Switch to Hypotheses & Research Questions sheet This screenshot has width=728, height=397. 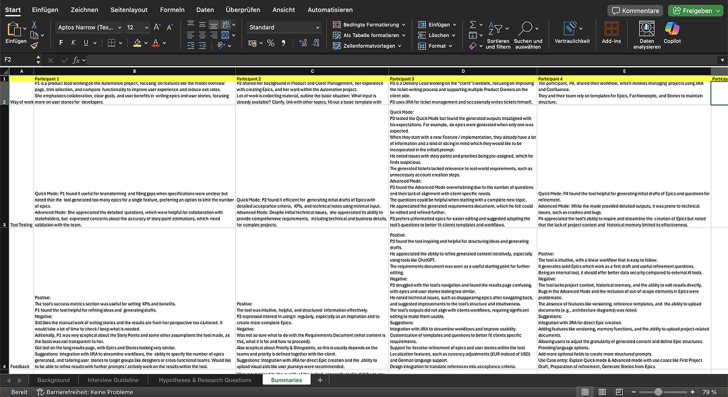pos(205,380)
